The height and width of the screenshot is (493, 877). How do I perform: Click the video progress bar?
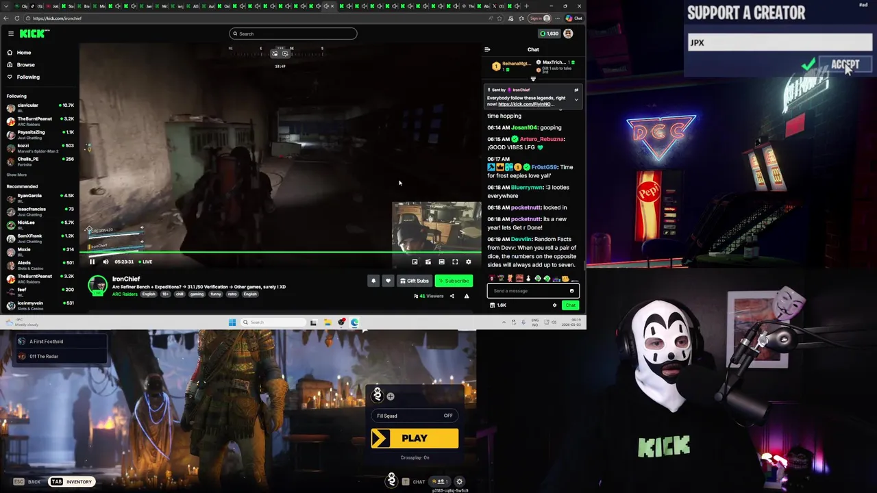tap(280, 252)
